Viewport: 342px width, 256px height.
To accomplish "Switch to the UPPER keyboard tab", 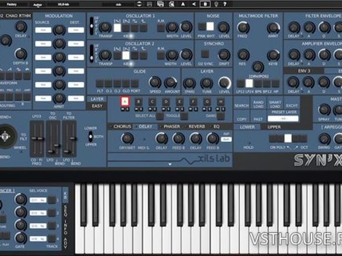I will (x=274, y=127).
